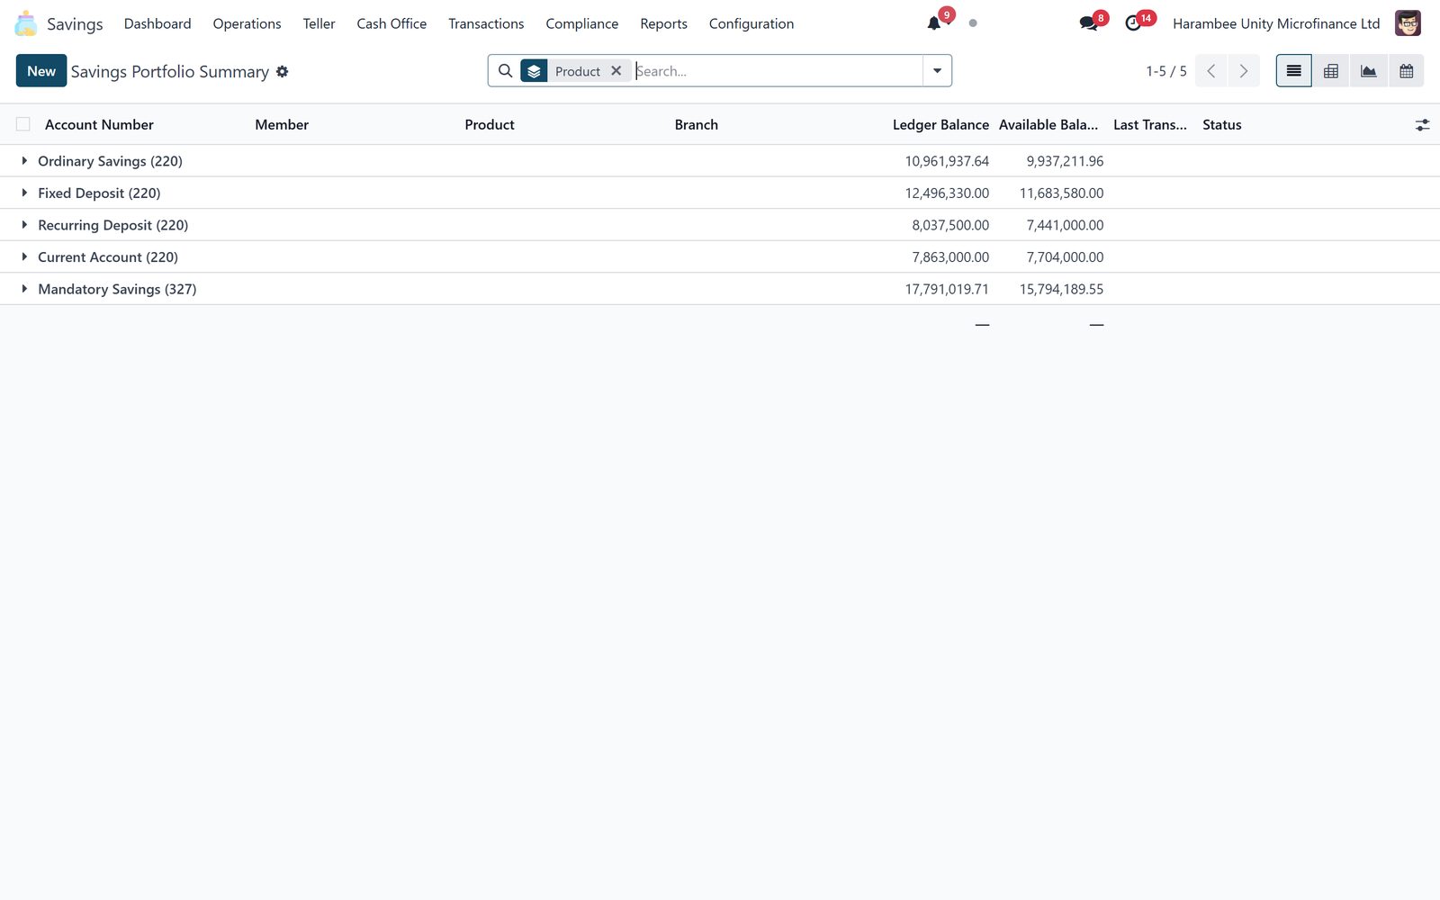Screen dimensions: 1440x900
Task: Switch to graph view
Action: [x=1369, y=71]
